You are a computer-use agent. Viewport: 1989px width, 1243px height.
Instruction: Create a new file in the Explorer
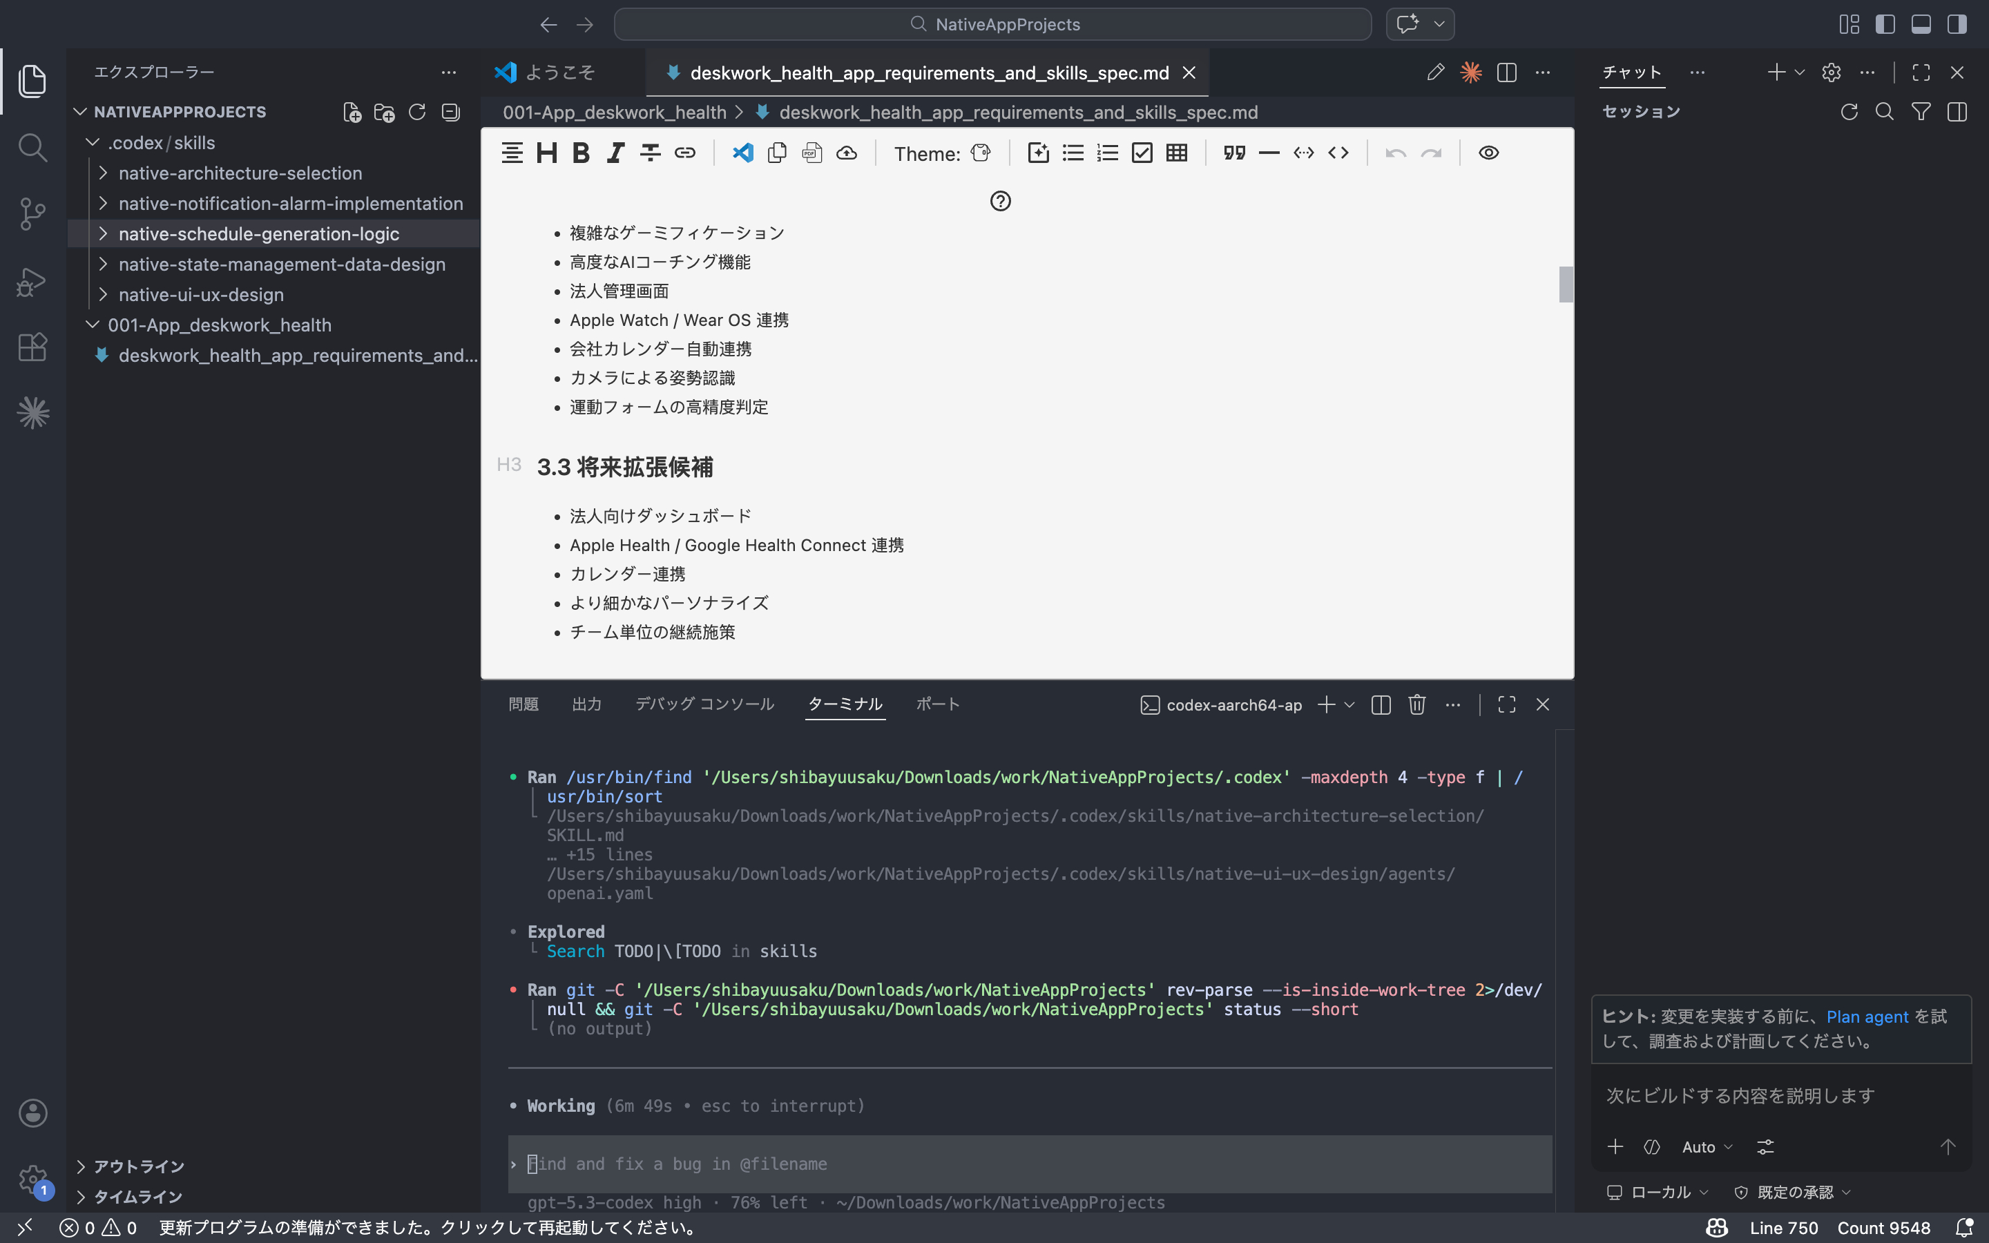point(352,112)
